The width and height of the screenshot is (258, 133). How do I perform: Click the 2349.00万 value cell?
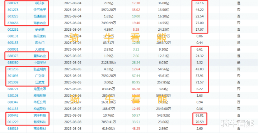click(x=163, y=109)
